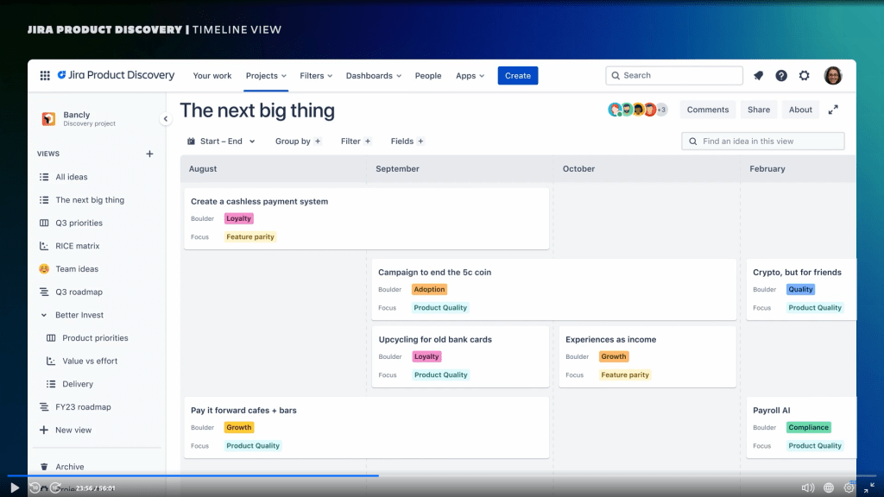Collapse the Better Invest section

point(44,315)
